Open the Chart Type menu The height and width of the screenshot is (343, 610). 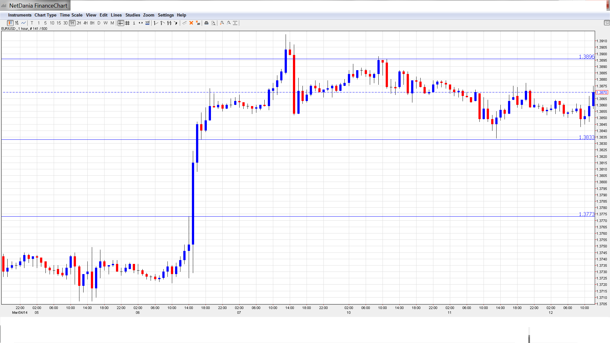click(45, 15)
